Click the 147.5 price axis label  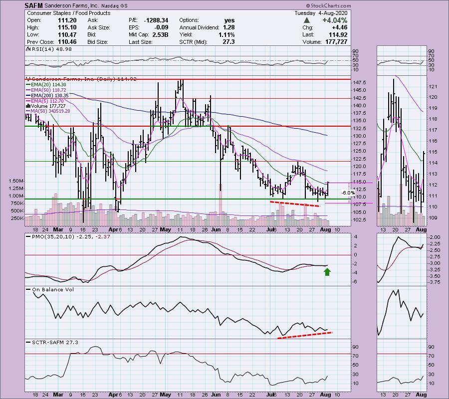pos(360,83)
